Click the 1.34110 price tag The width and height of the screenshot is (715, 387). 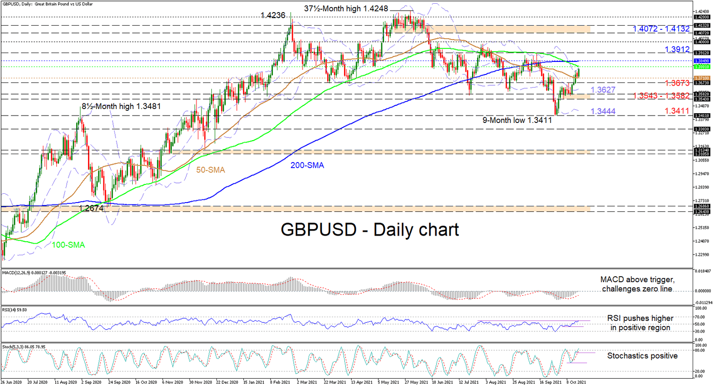[x=703, y=115]
